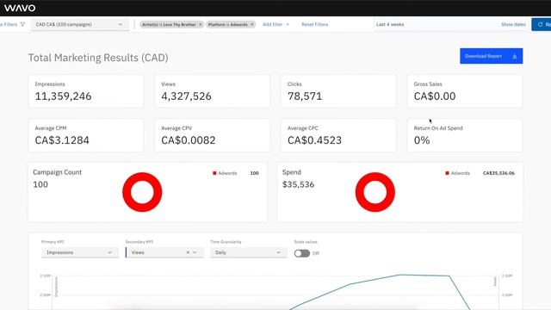Viewport: 551px width, 310px height.
Task: Expand the Secondary KPI dropdown chevron
Action: 195,252
